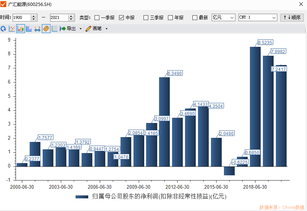307x211 pixels.
Task: Click the 1.2303 data label
Action: click(58, 145)
